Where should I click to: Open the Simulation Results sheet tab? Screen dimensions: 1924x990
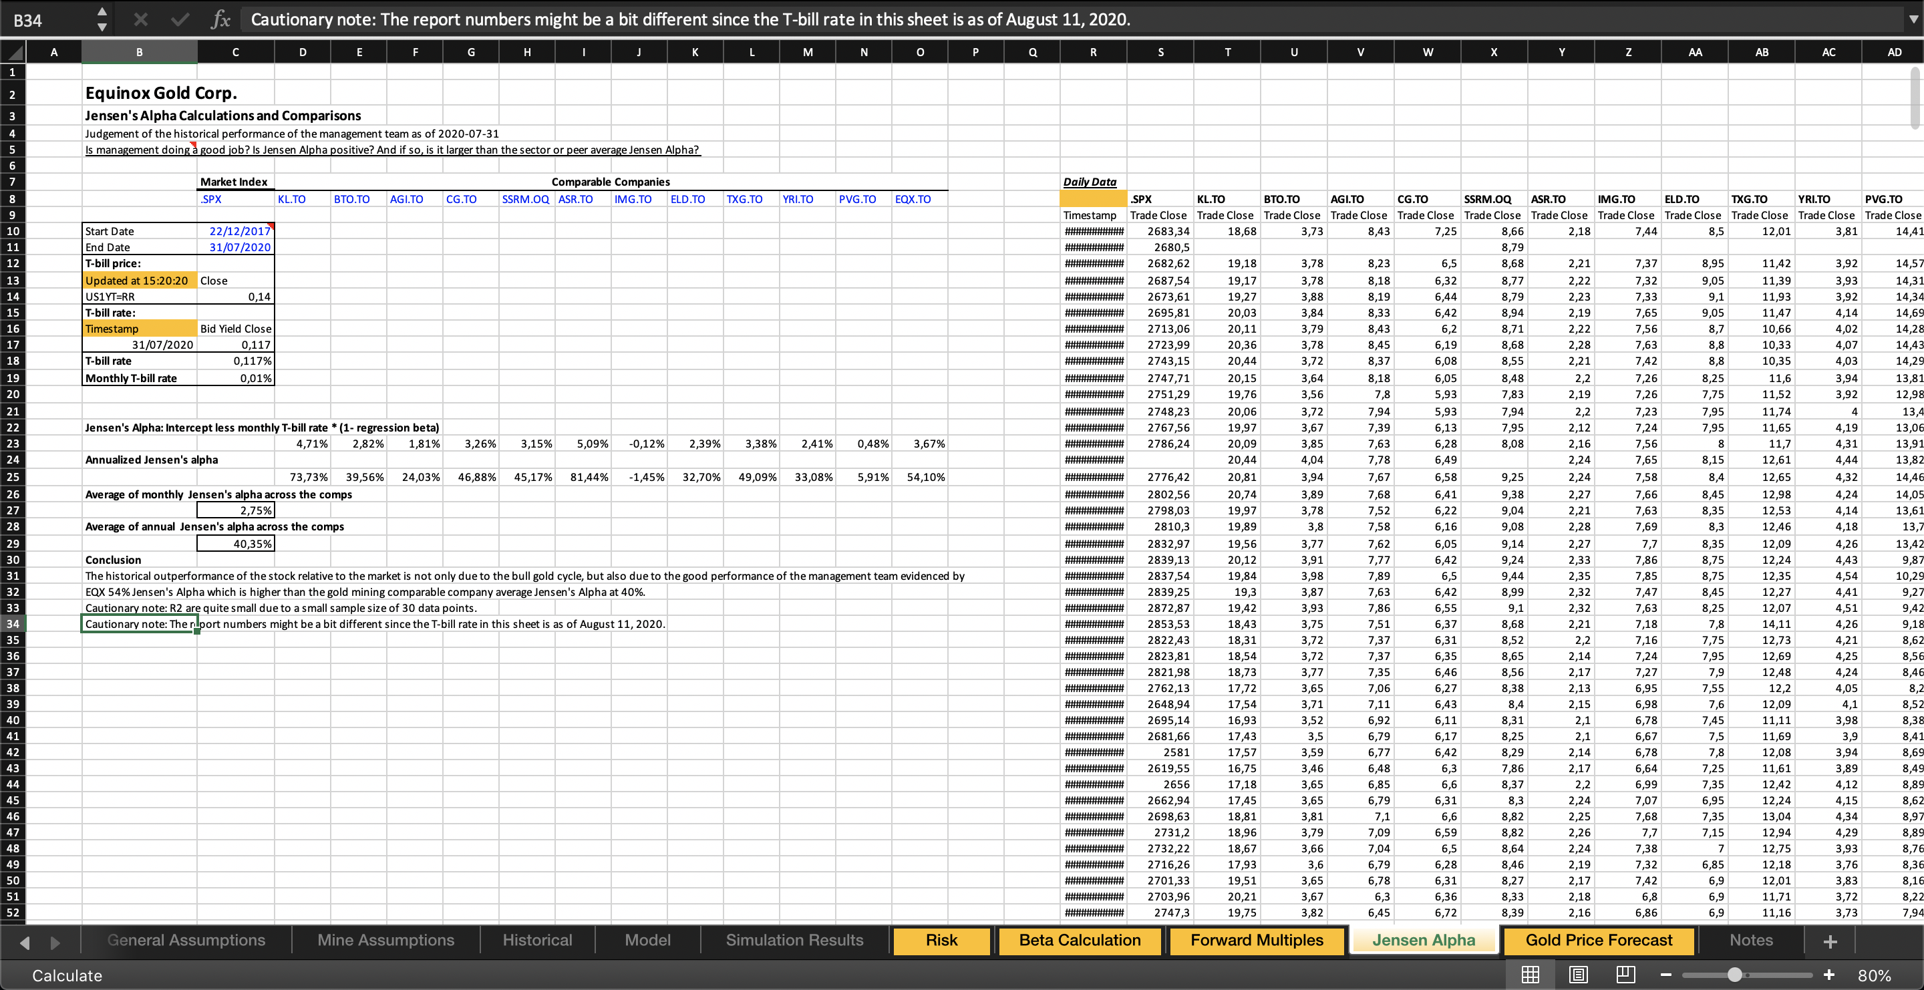click(795, 940)
